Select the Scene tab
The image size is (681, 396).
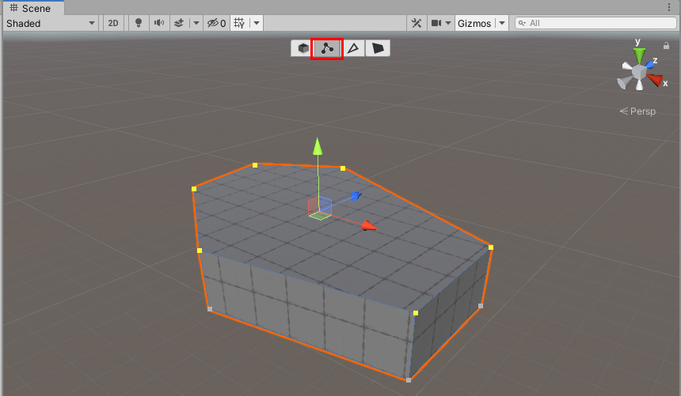click(31, 8)
